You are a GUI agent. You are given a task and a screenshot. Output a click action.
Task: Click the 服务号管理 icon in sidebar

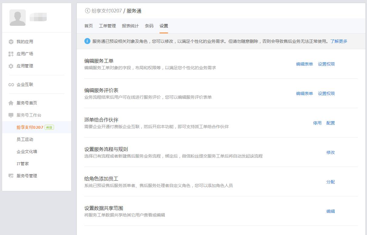point(11,176)
